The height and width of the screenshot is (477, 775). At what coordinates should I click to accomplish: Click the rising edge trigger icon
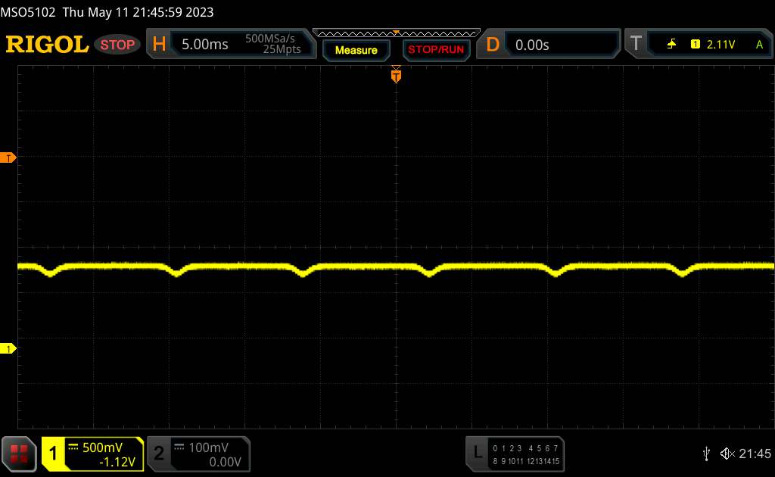(671, 45)
